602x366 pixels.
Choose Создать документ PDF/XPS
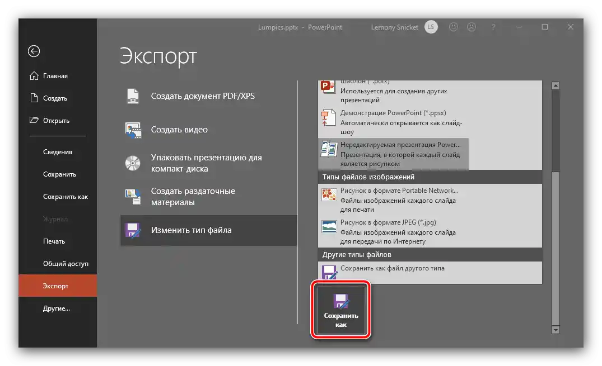[x=209, y=96]
